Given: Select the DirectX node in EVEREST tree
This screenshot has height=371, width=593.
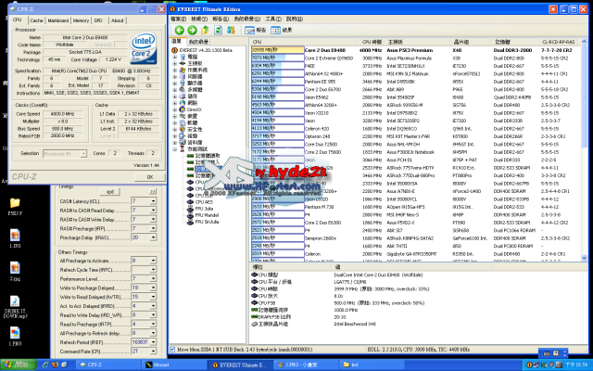Looking at the screenshot, I should click(x=192, y=109).
